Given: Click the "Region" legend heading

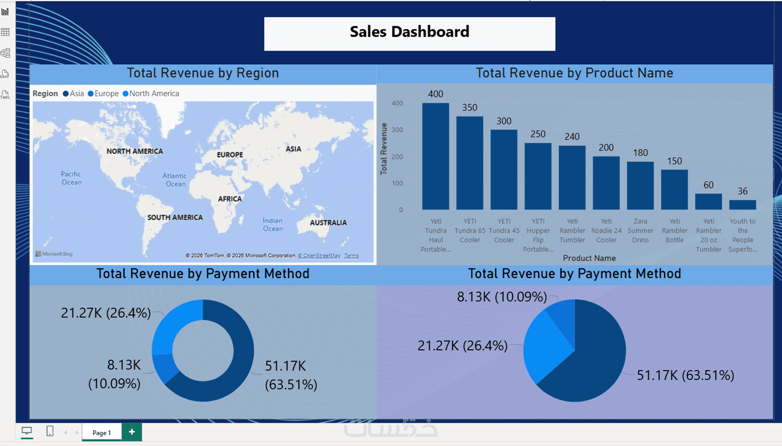Looking at the screenshot, I should point(45,94).
